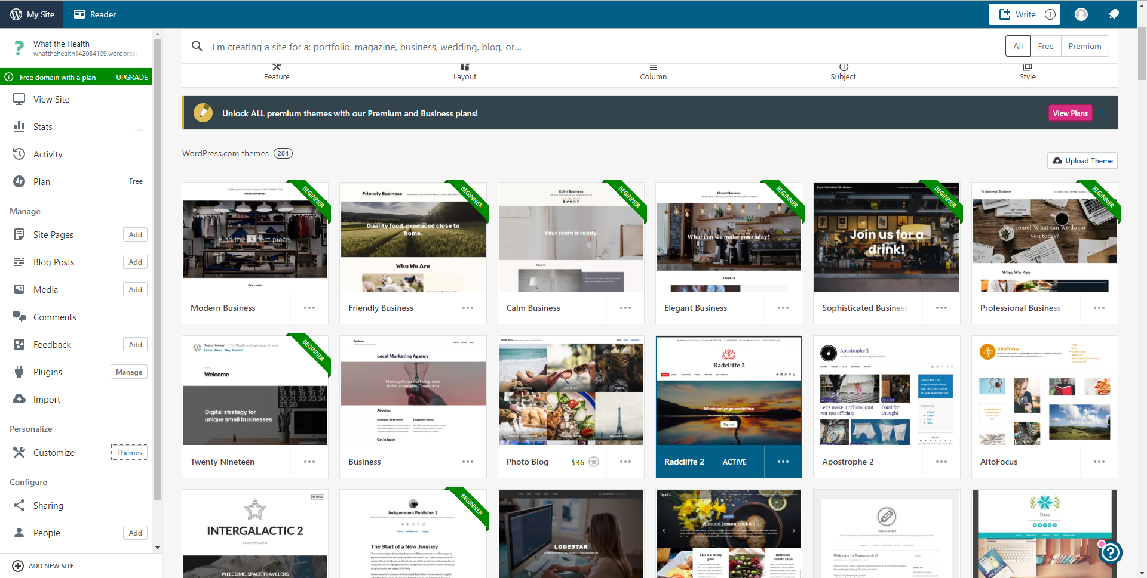Select the All themes filter
1147x578 pixels.
pos(1018,46)
